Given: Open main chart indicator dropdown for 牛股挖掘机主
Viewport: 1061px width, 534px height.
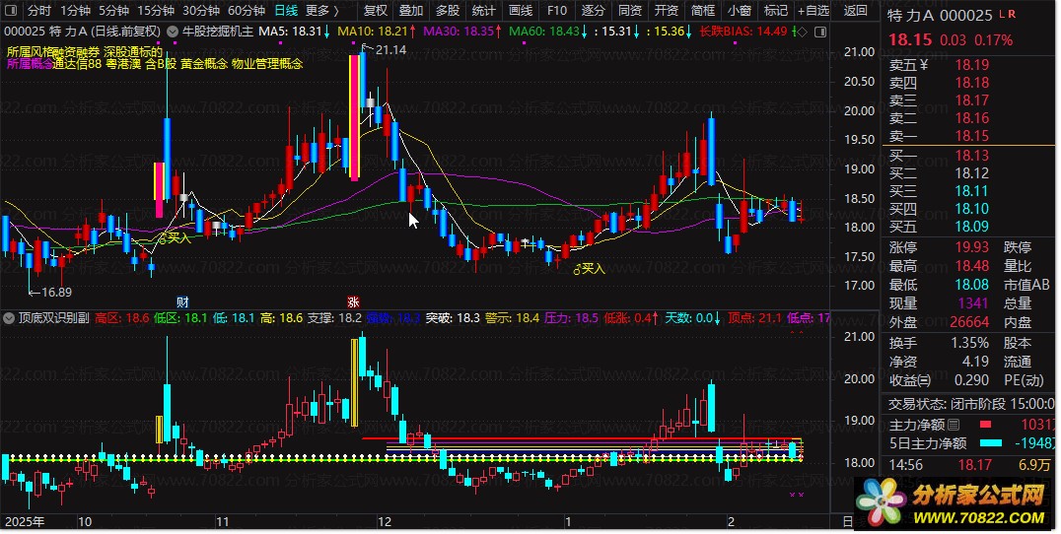Looking at the screenshot, I should pos(175,32).
